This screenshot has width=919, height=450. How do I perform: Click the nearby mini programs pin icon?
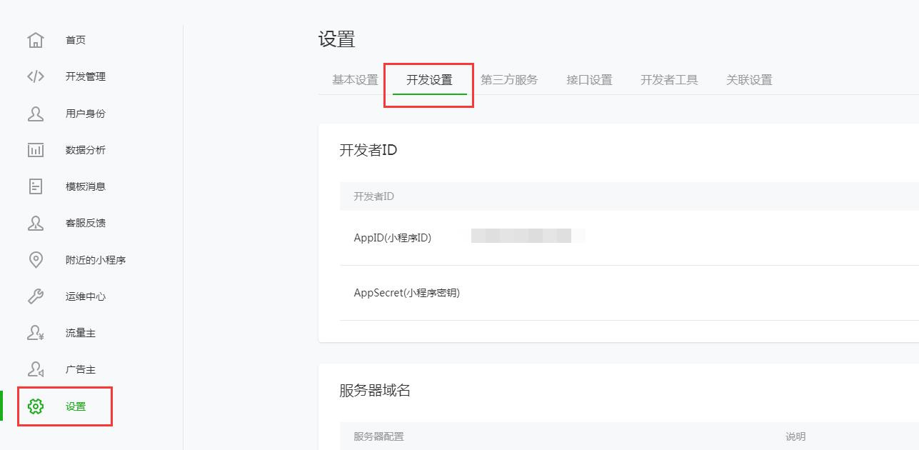point(35,260)
